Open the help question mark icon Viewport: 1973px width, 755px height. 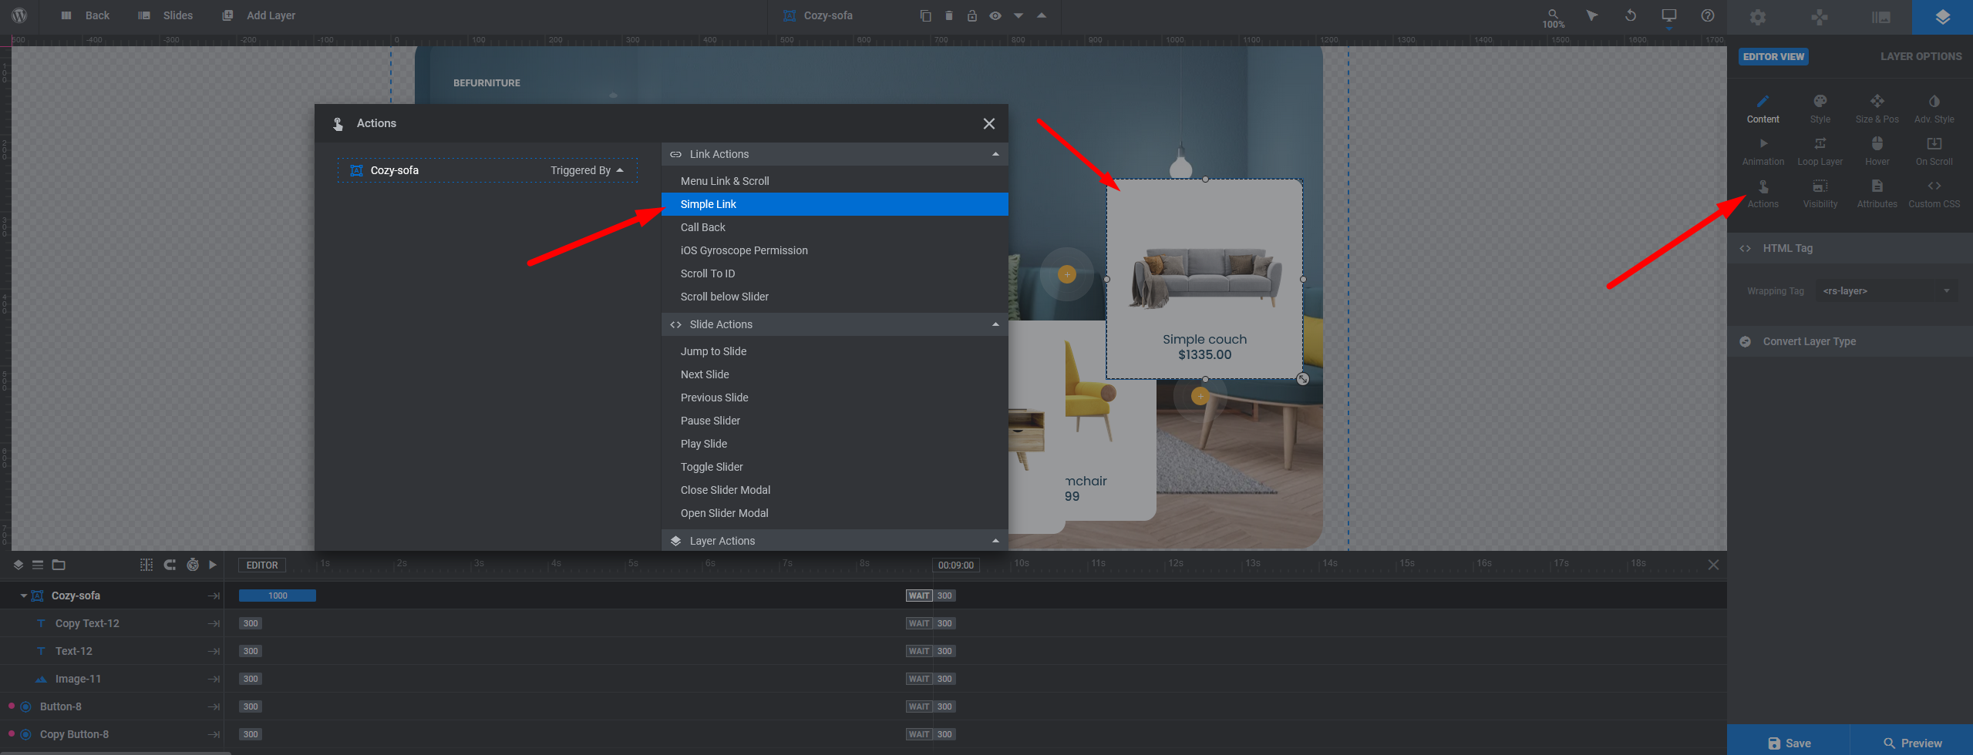click(x=1707, y=16)
